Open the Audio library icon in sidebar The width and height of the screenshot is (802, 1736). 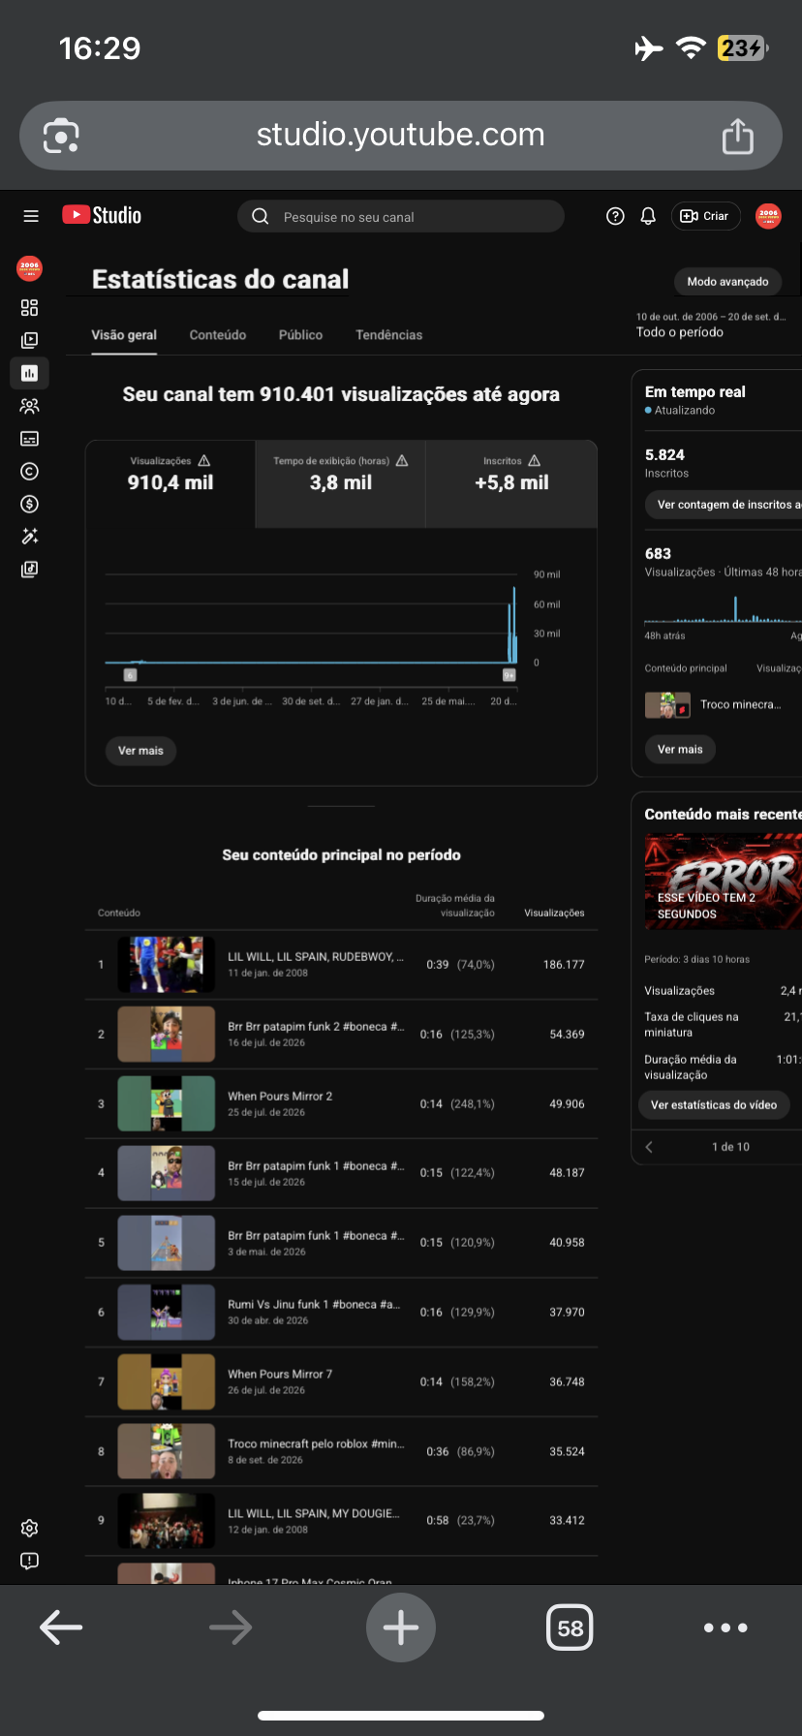pyautogui.click(x=29, y=570)
